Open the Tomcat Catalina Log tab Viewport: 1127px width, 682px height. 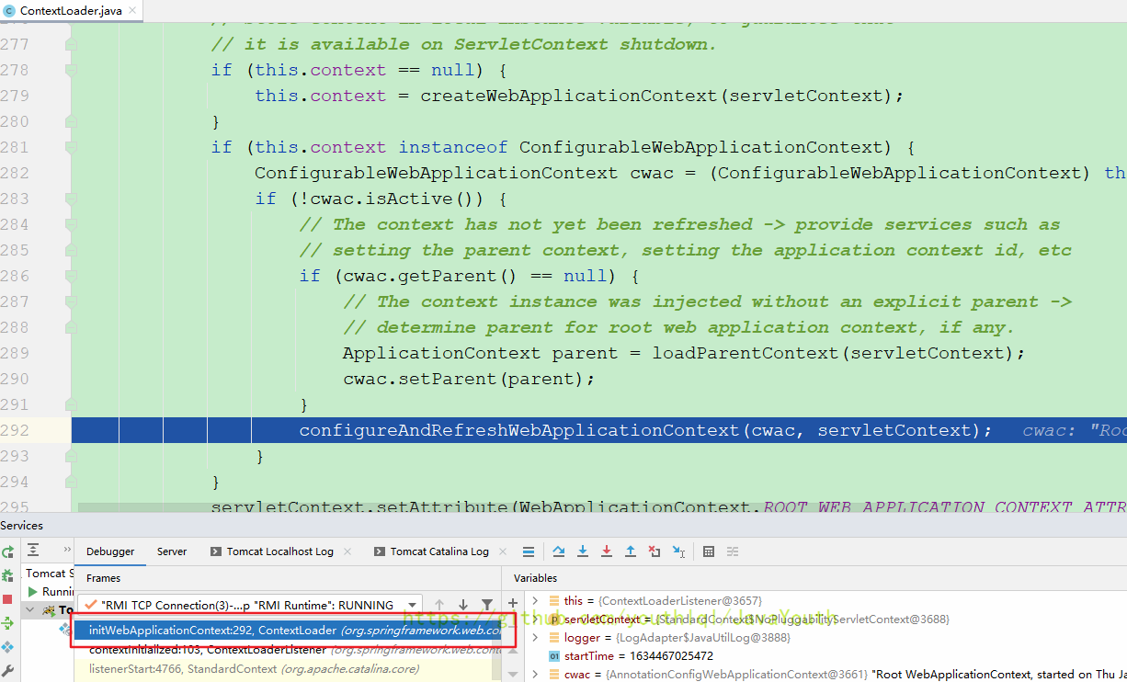pos(438,551)
